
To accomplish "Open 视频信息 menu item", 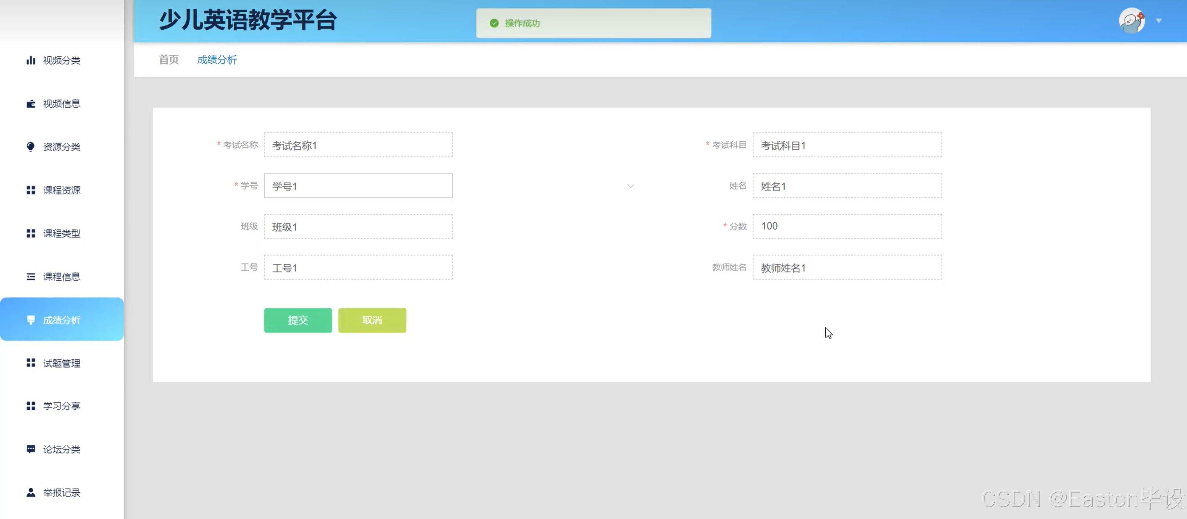I will (x=62, y=103).
